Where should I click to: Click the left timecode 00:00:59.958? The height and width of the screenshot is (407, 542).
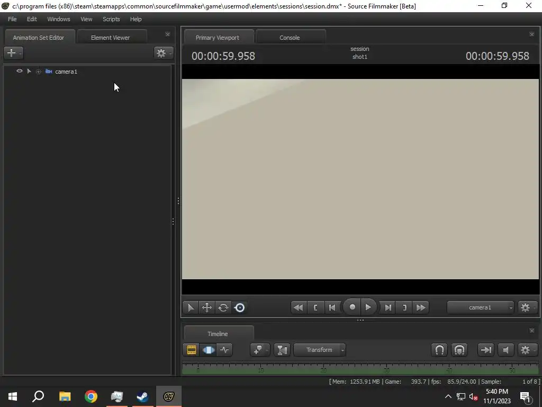[x=223, y=56]
